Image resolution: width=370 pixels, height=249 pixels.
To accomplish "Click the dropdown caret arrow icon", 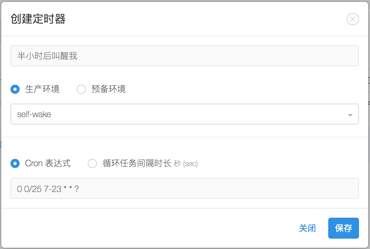I will pyautogui.click(x=350, y=115).
